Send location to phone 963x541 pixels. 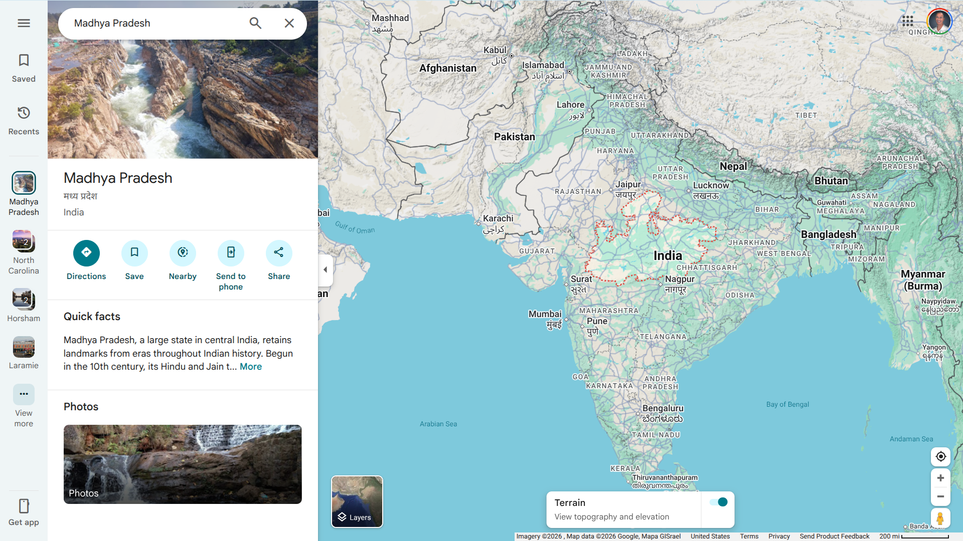[x=231, y=253]
